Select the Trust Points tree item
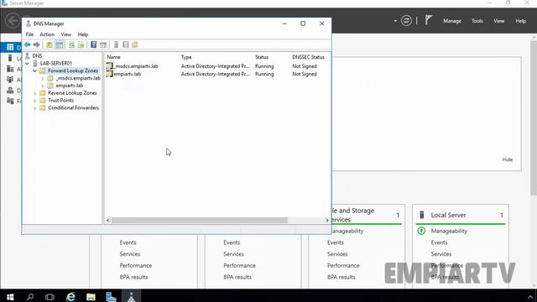 tap(61, 101)
